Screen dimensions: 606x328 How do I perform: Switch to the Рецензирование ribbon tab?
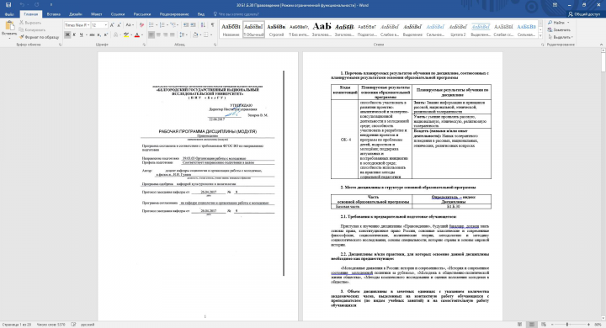(174, 14)
